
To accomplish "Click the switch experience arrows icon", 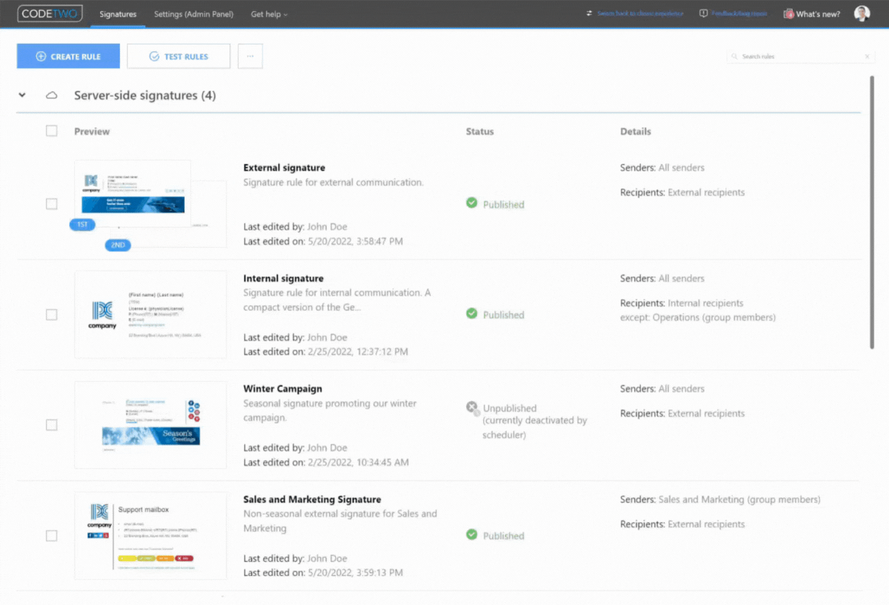I will click(589, 14).
